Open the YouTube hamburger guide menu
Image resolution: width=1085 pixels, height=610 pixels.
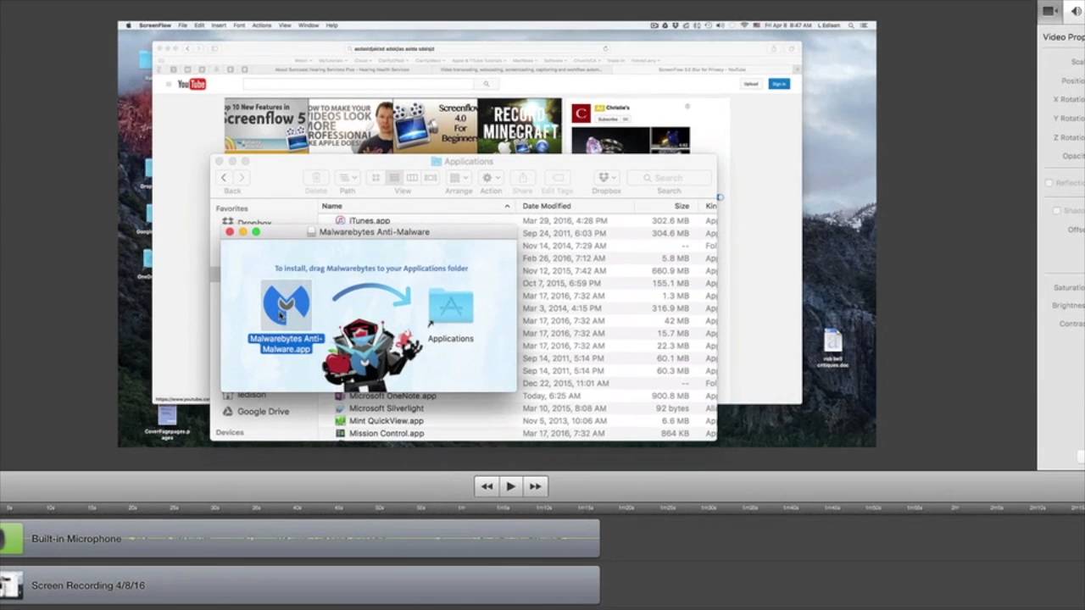coord(168,84)
